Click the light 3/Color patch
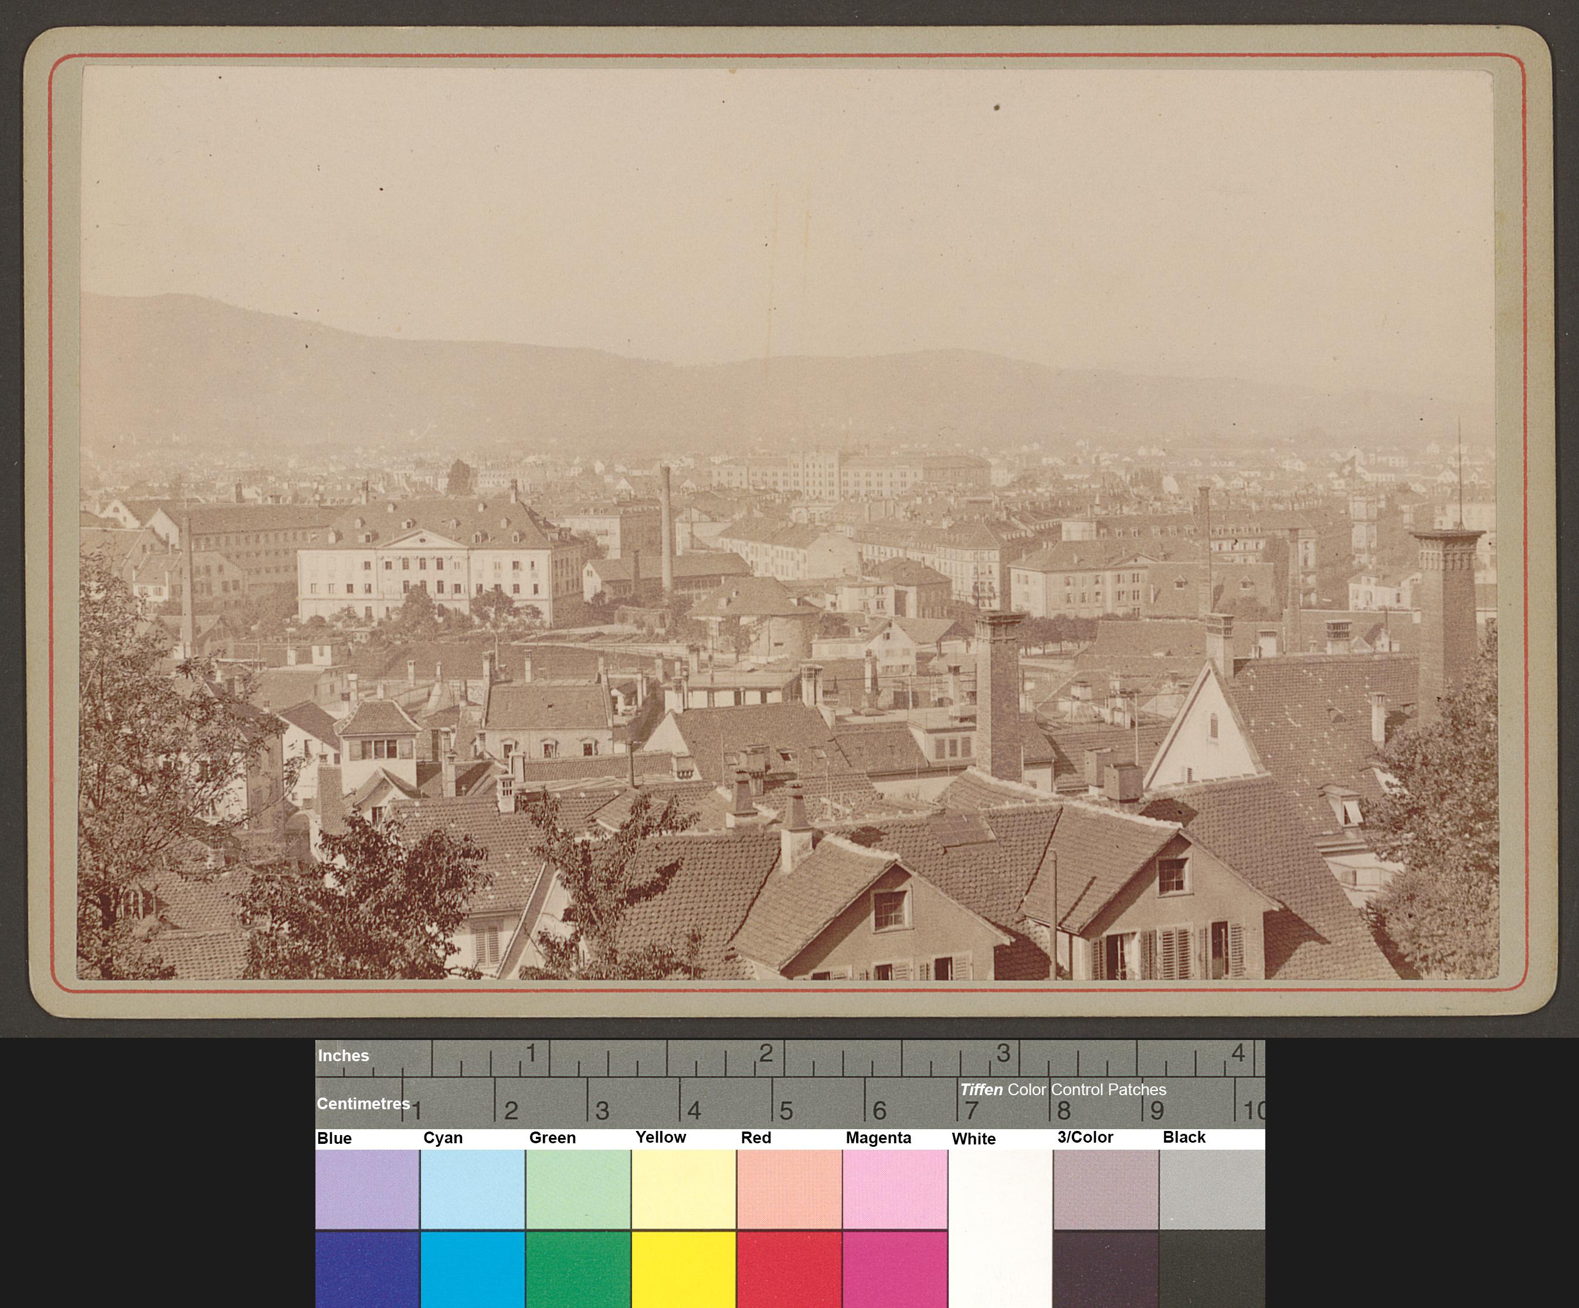1579x1308 pixels. [1106, 1188]
